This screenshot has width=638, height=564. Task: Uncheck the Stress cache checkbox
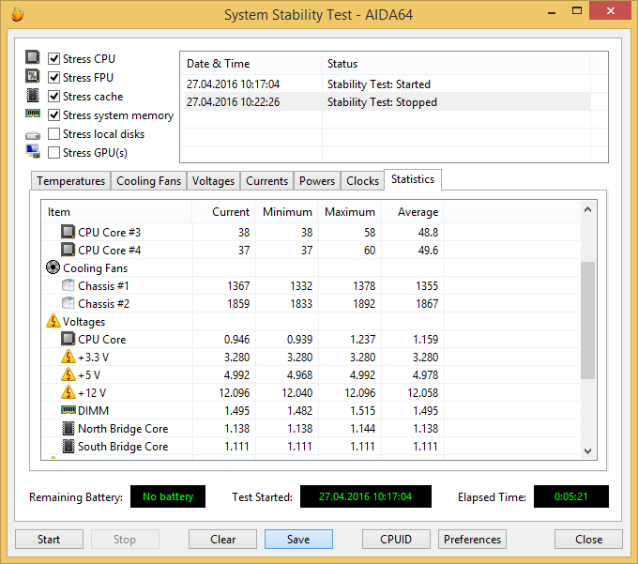pos(53,96)
